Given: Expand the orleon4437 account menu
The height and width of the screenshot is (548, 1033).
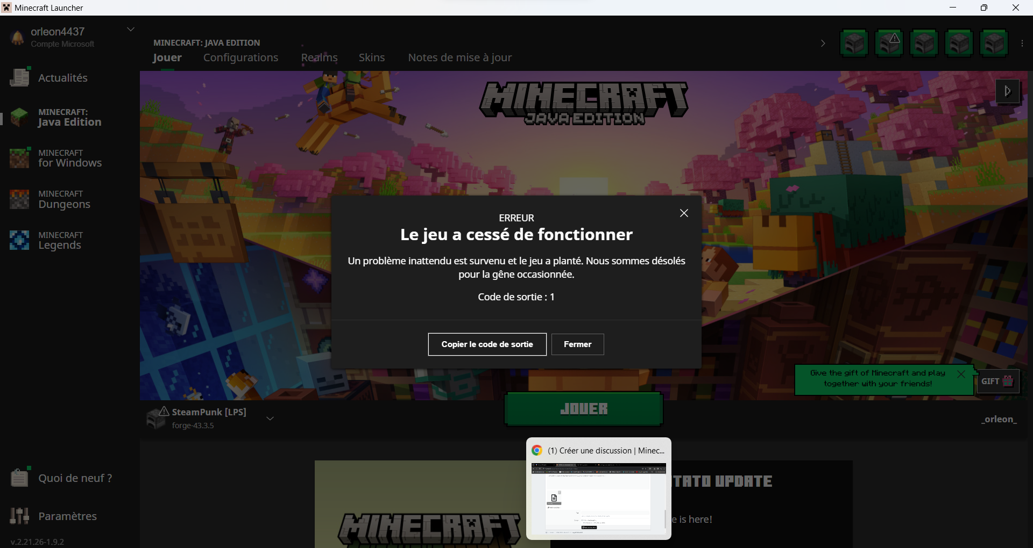Looking at the screenshot, I should pos(130,30).
